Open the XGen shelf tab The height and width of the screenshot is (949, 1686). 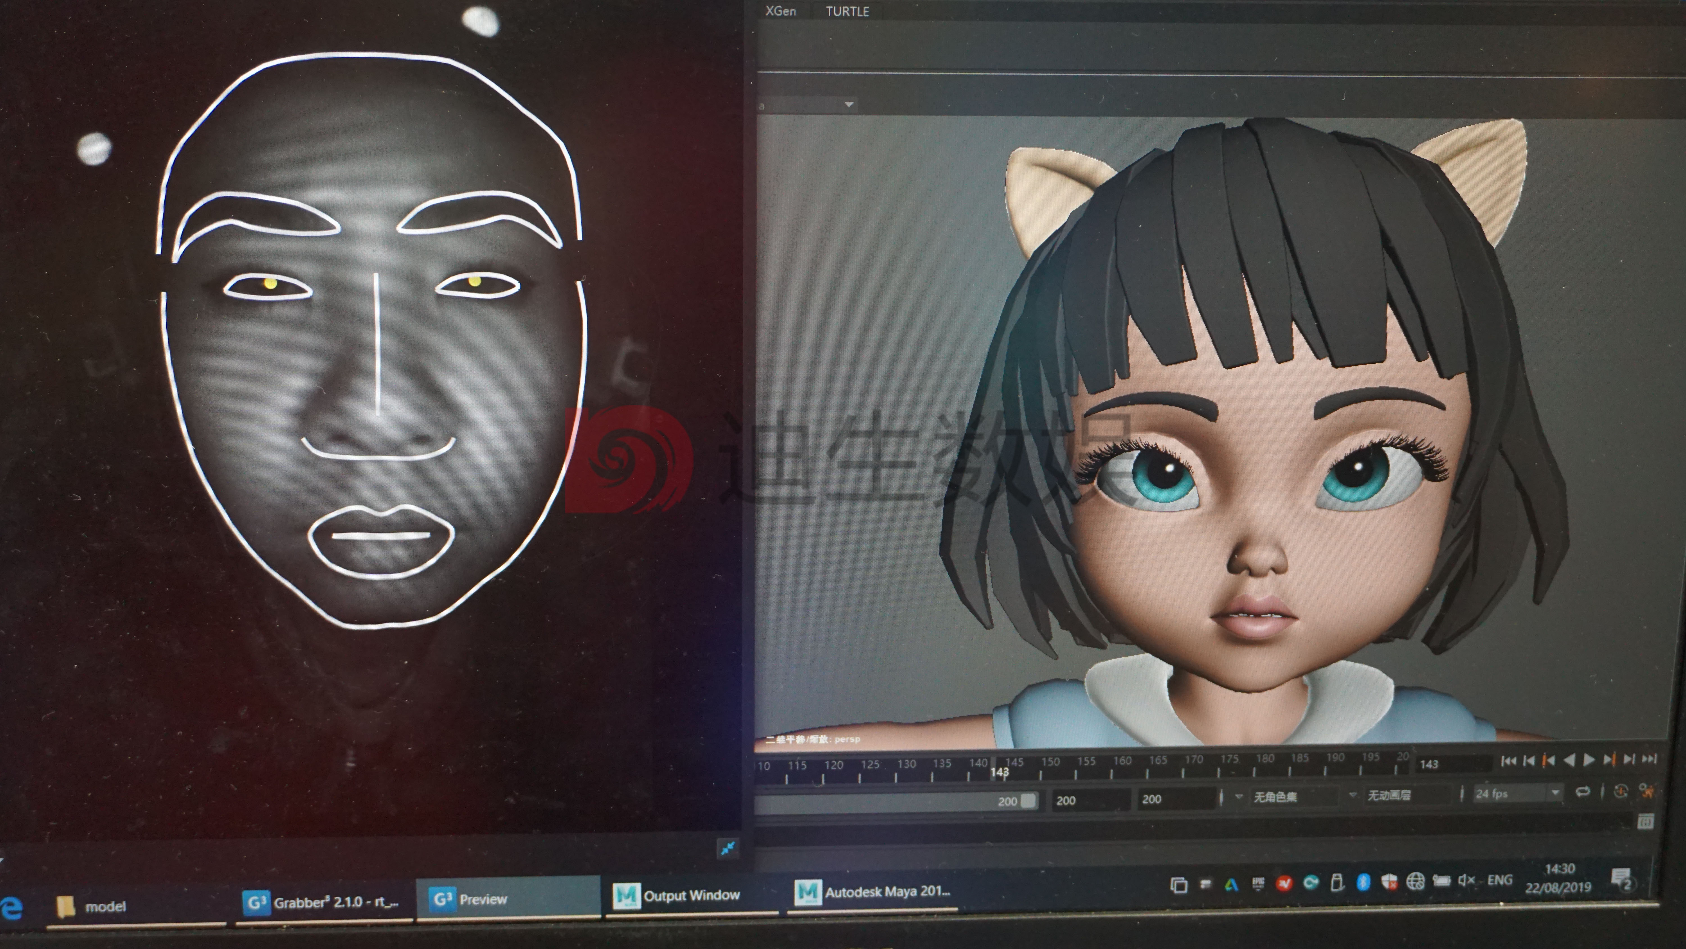pyautogui.click(x=781, y=11)
